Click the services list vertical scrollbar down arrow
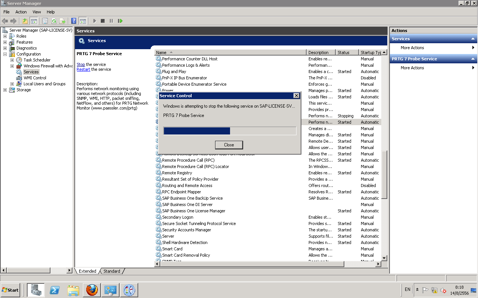Image resolution: width=478 pixels, height=298 pixels. pos(384,258)
